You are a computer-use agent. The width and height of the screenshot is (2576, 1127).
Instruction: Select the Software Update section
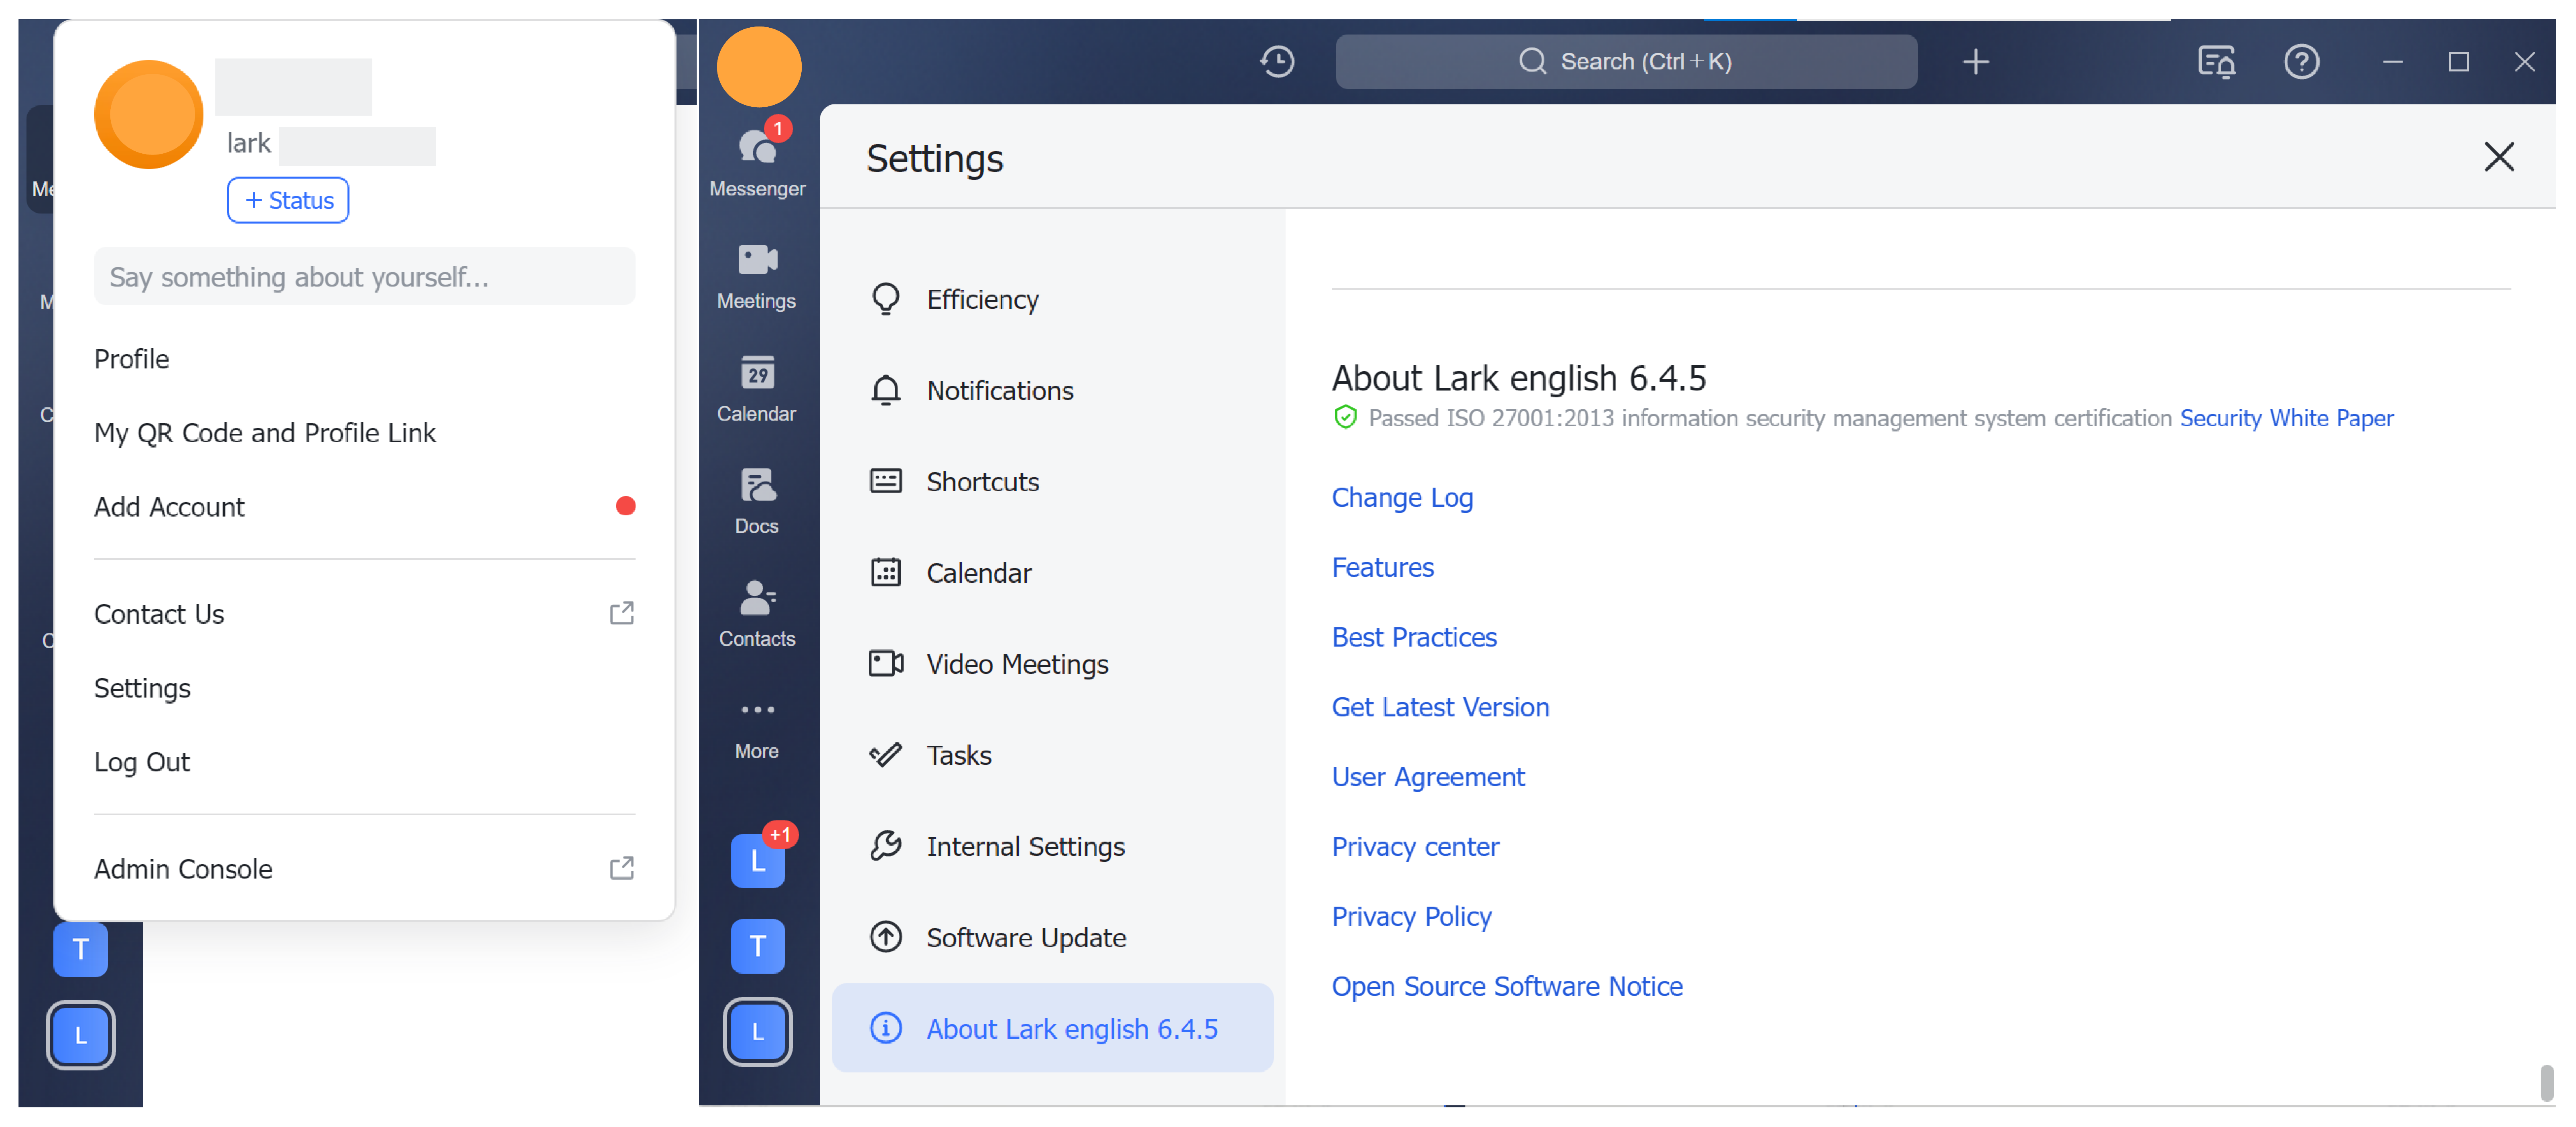pos(1025,937)
